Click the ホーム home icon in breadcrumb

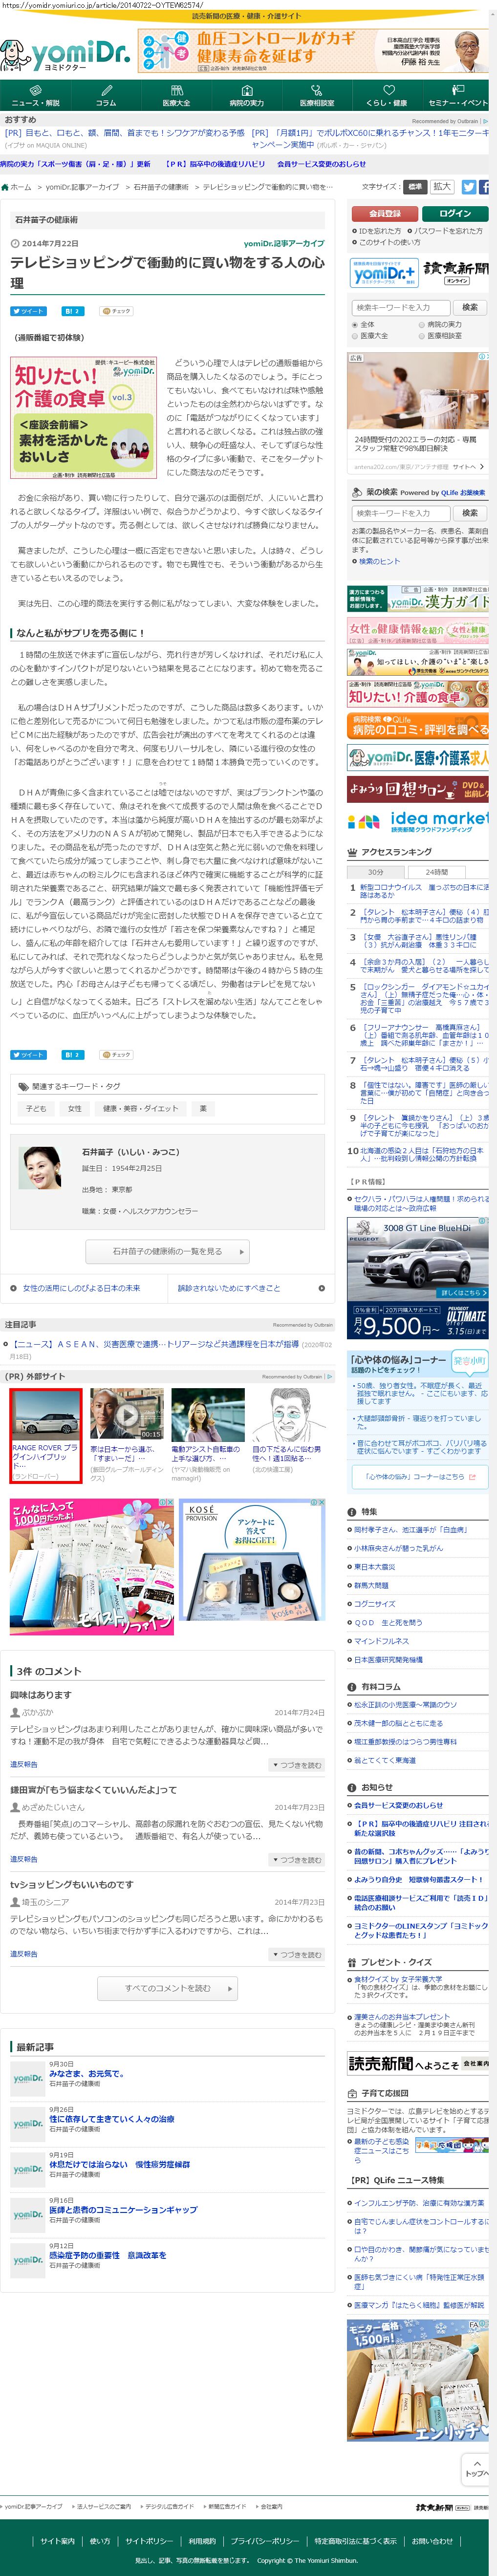pos(5,187)
